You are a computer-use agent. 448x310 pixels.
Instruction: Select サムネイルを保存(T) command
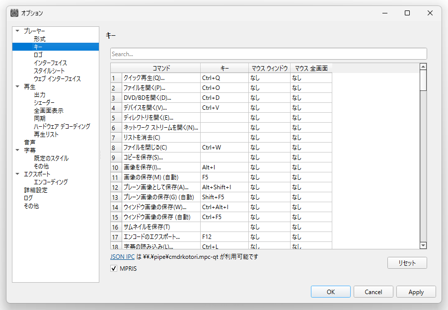161,227
